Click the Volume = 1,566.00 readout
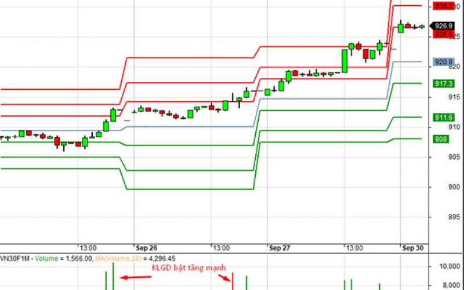This screenshot has width=464, height=290. pyautogui.click(x=63, y=259)
